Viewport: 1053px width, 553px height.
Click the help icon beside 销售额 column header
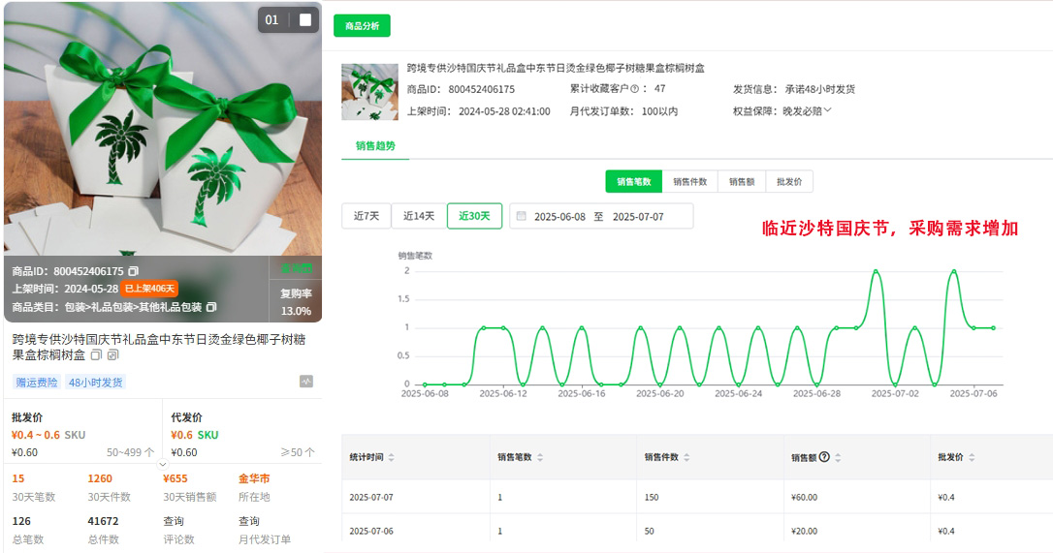tap(824, 457)
